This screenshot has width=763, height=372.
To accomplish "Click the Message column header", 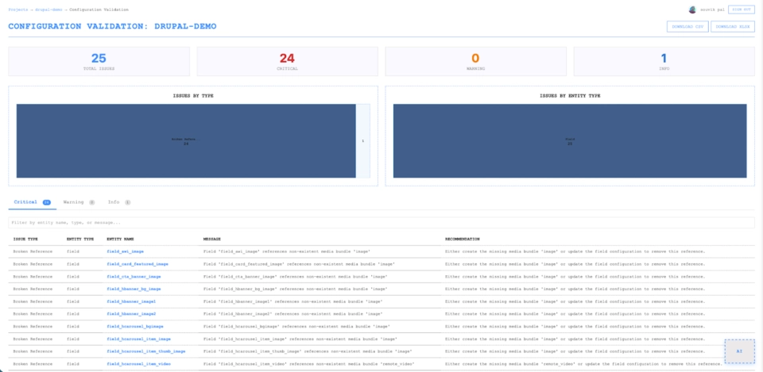I will pos(212,240).
